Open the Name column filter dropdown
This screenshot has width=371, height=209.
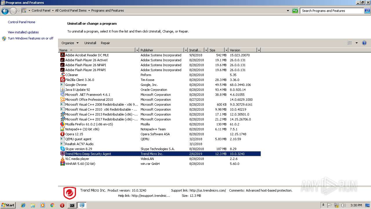point(137,50)
